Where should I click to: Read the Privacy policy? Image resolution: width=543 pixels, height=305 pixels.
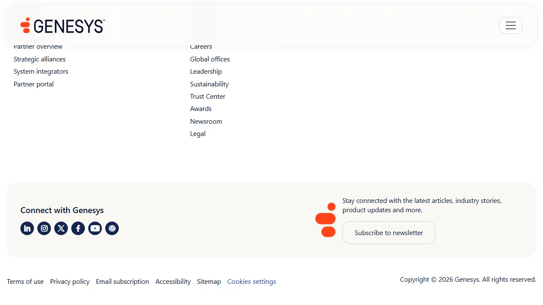(70, 281)
